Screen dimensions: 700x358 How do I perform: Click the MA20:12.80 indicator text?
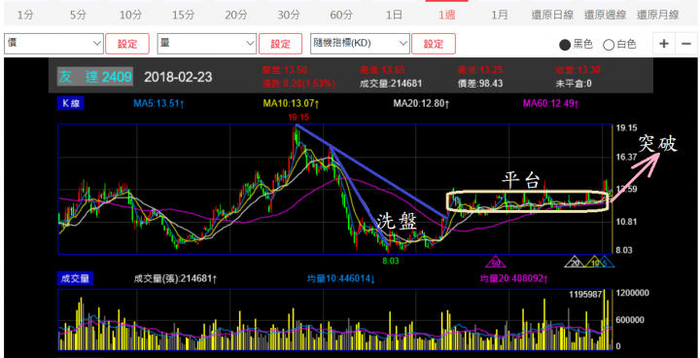(x=421, y=104)
